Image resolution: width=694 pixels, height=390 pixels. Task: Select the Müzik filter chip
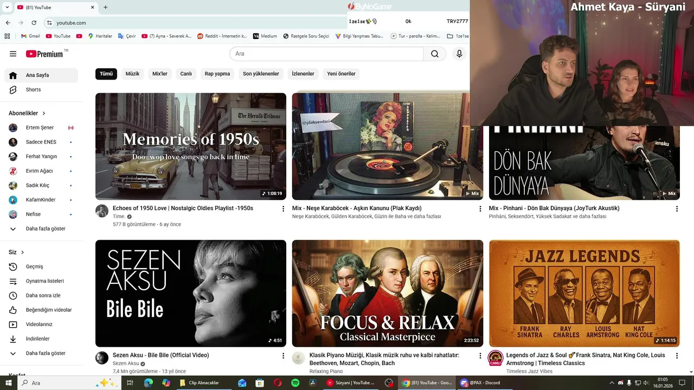(x=133, y=74)
